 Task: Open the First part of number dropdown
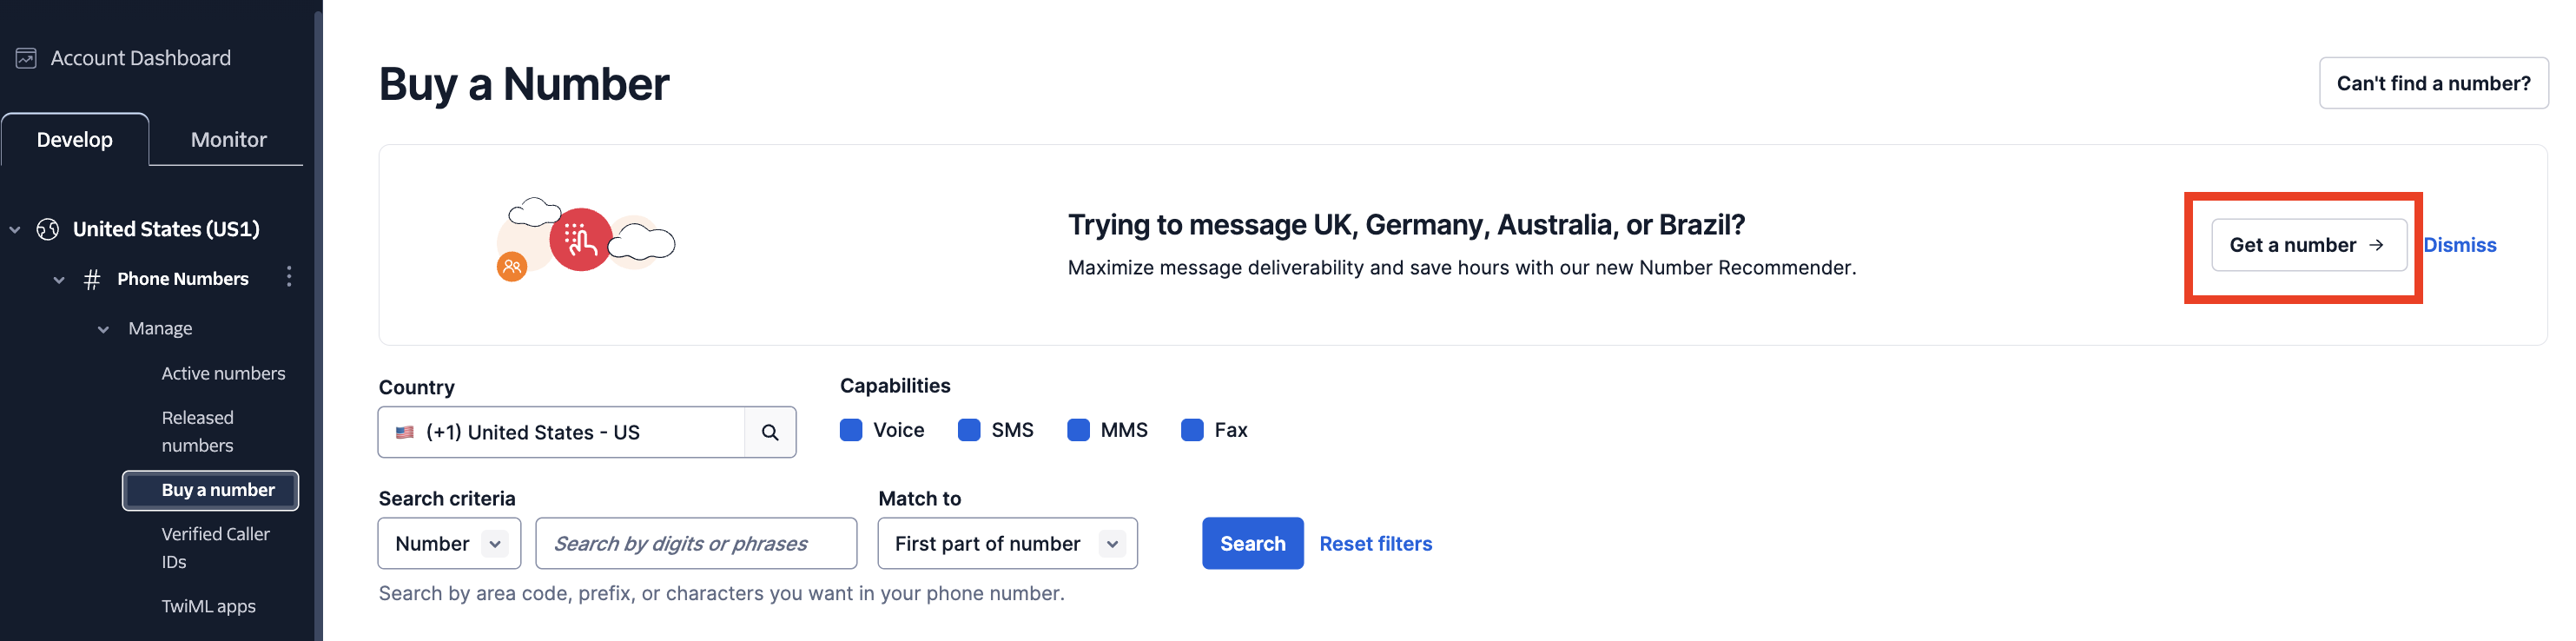click(1007, 543)
